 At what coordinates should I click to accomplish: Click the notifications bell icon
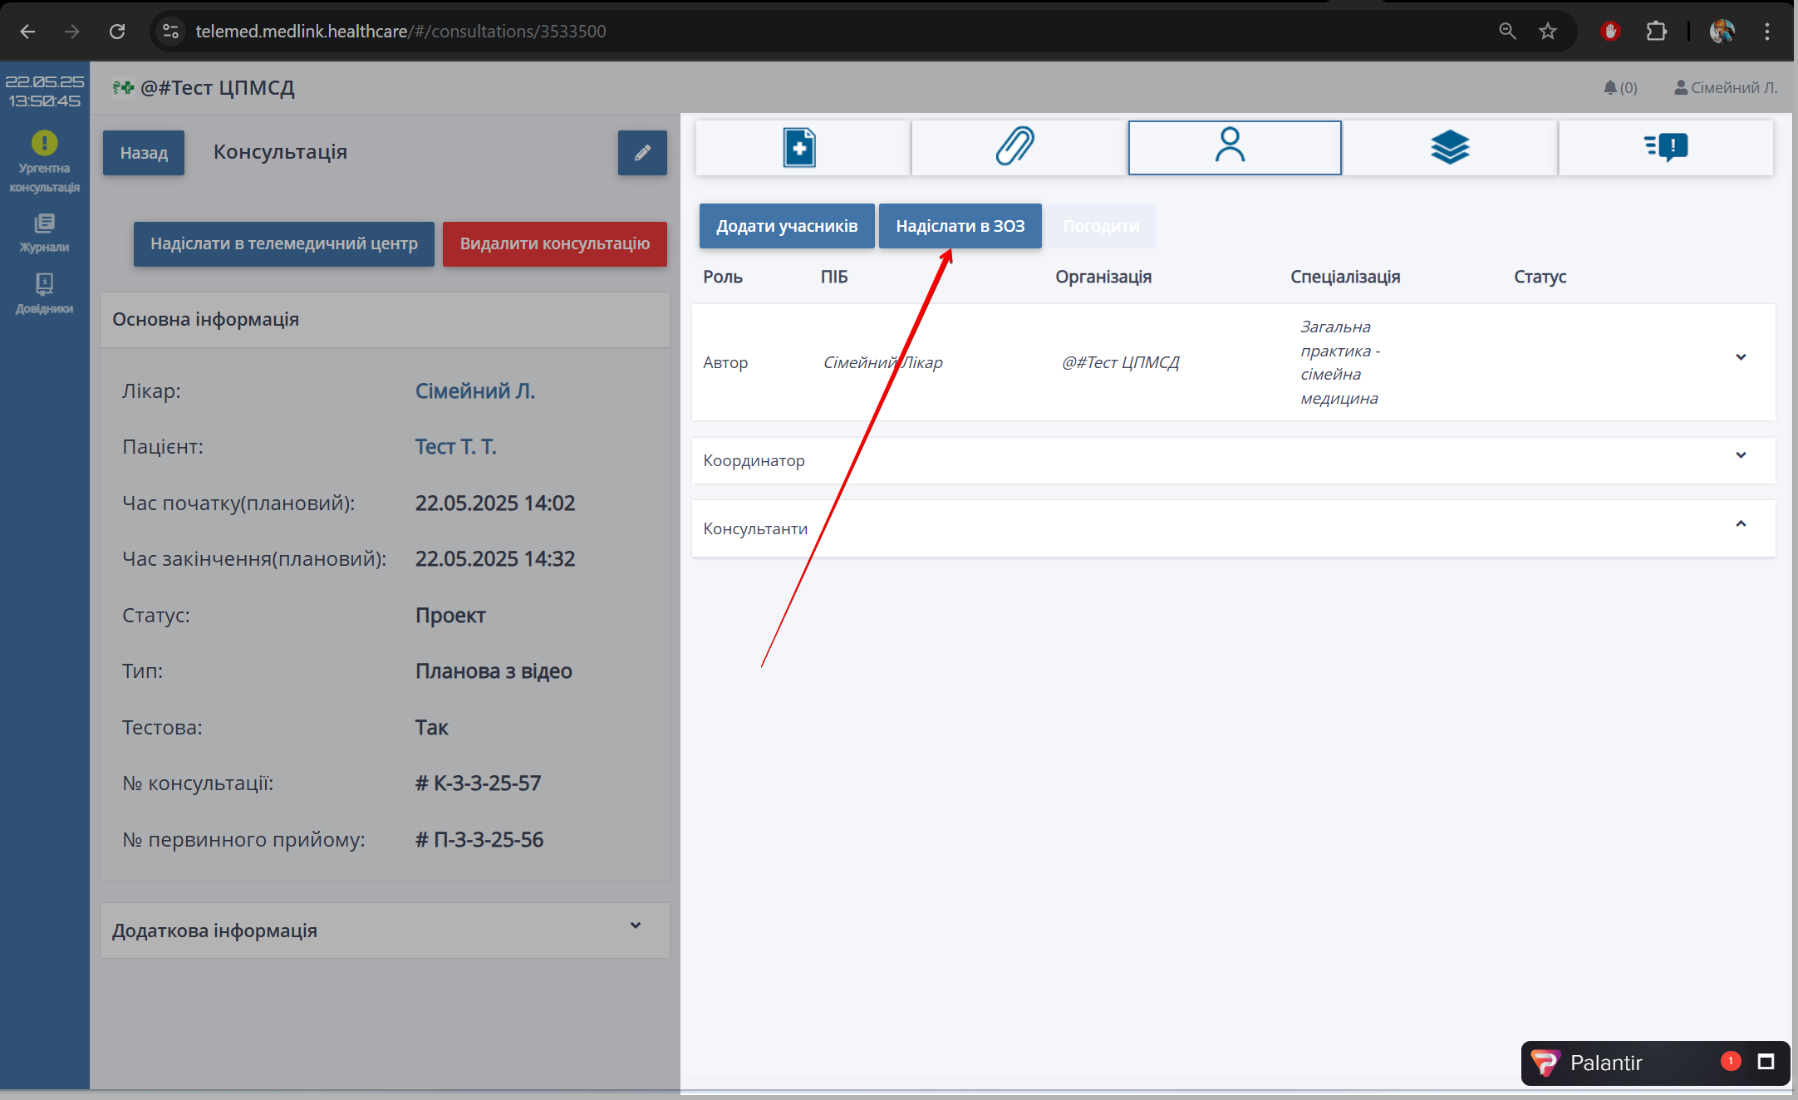[x=1611, y=87]
